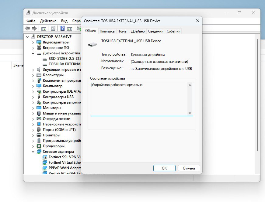This screenshot has height=202, width=265.
Task: Click the blue Help question-mark toolbar icon
Action: (62, 29)
